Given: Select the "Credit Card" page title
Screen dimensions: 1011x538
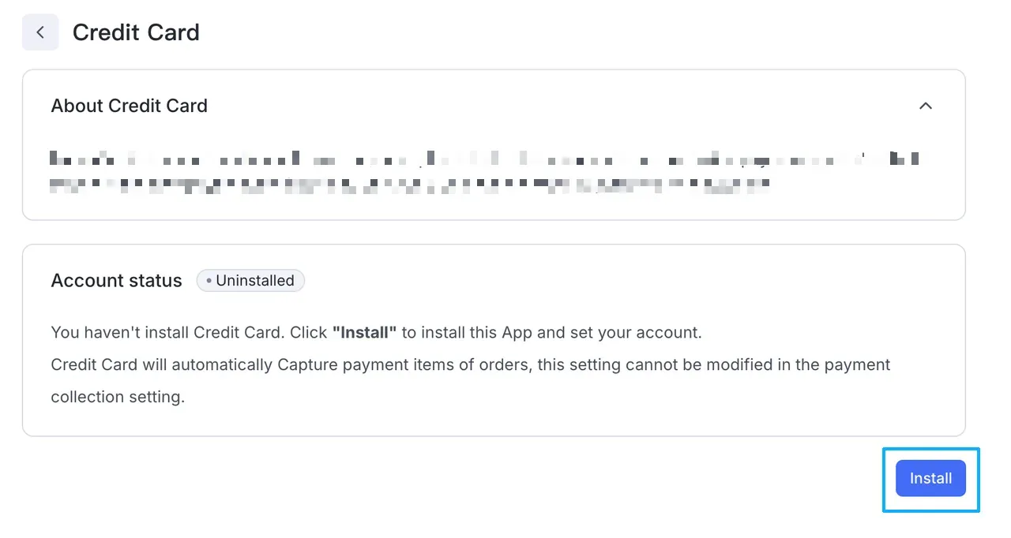Looking at the screenshot, I should (x=136, y=32).
